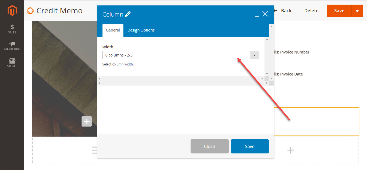Viewport: 367px width, 170px height.
Task: Close the Column dialog with Close button
Action: pos(209,146)
